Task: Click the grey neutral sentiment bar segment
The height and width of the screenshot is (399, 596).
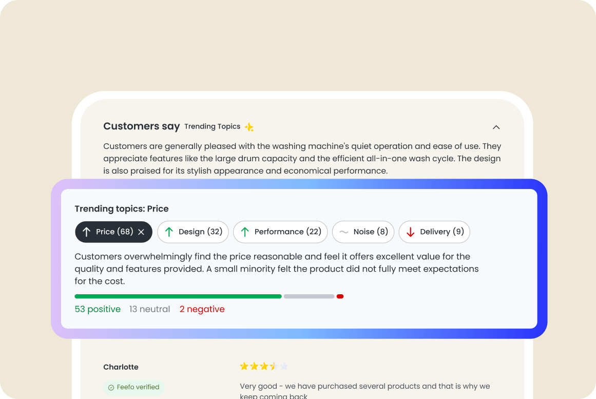Action: click(309, 296)
